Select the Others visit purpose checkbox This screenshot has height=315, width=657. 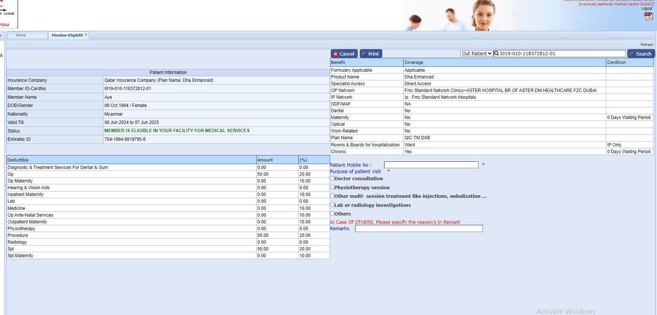click(x=332, y=213)
